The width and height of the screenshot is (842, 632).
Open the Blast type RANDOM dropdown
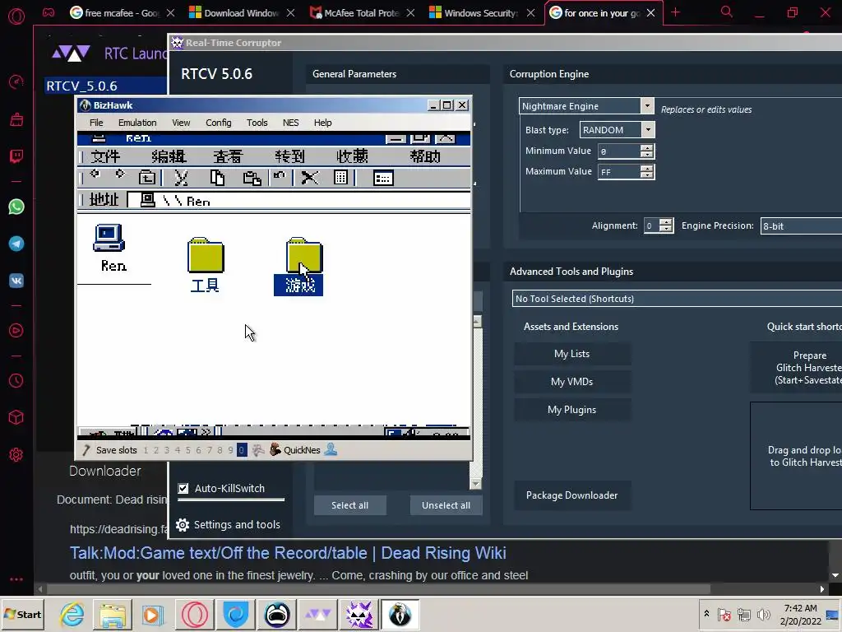pyautogui.click(x=648, y=129)
